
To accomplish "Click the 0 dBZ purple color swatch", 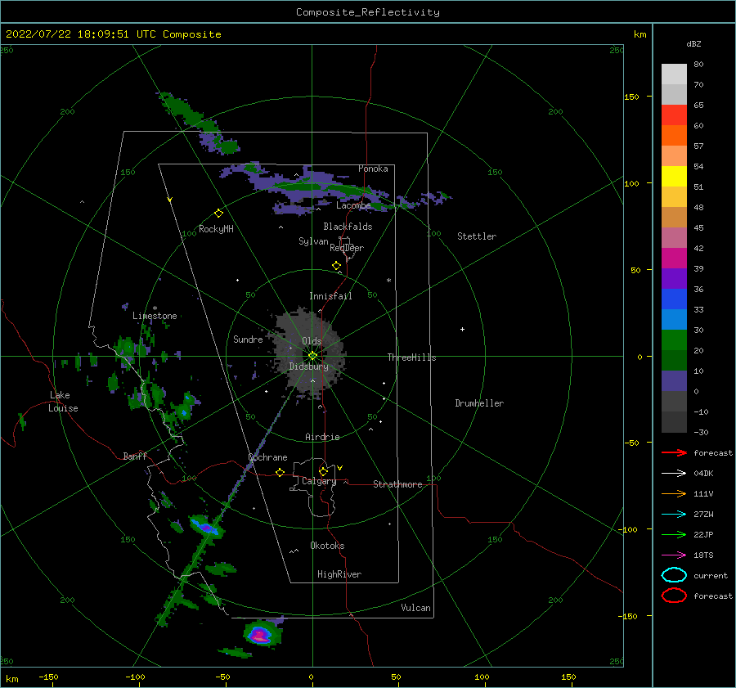I will pos(674,381).
